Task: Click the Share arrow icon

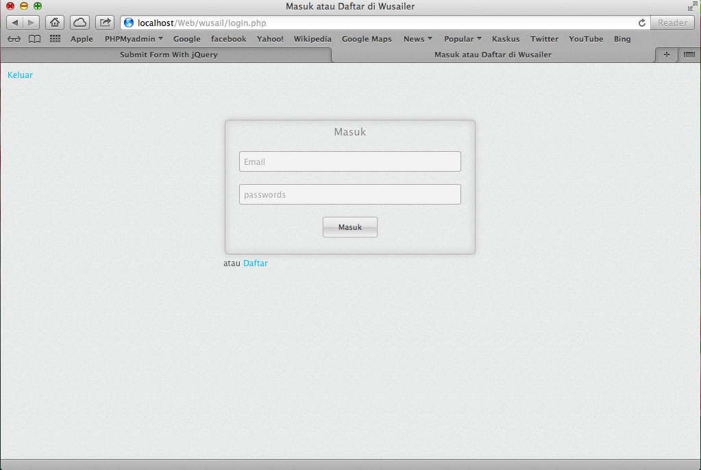Action: pos(105,23)
